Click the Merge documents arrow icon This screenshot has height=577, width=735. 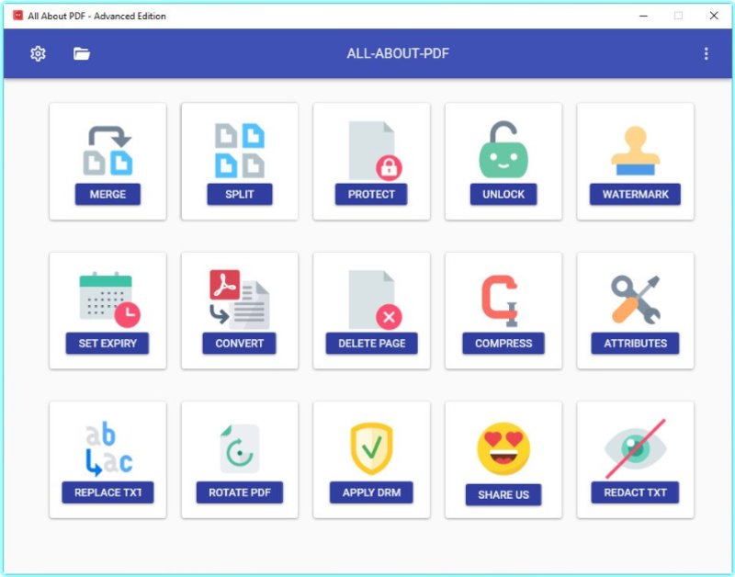[107, 151]
